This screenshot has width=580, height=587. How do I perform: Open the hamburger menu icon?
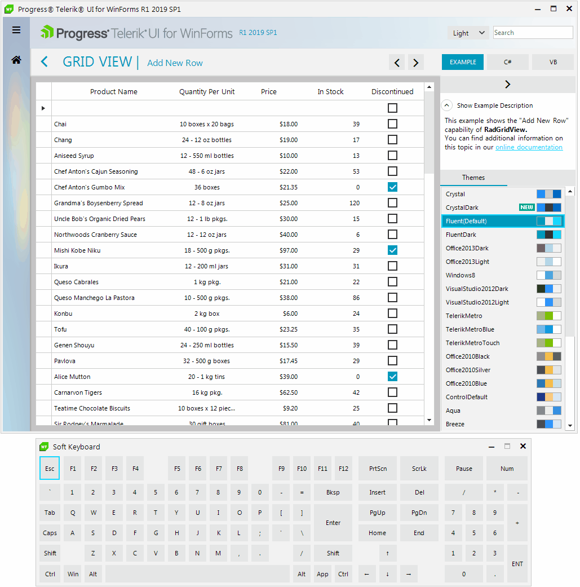16,30
